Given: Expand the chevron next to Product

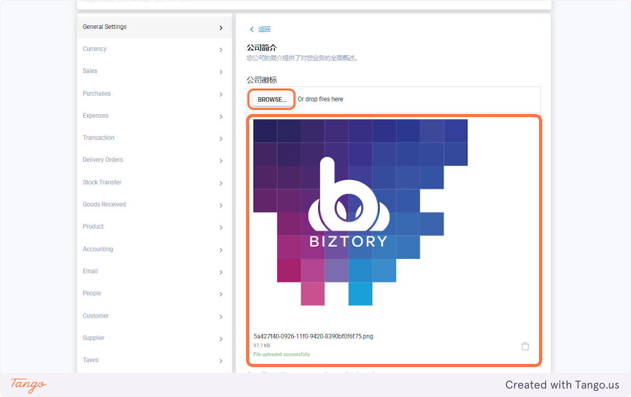Looking at the screenshot, I should coord(221,227).
